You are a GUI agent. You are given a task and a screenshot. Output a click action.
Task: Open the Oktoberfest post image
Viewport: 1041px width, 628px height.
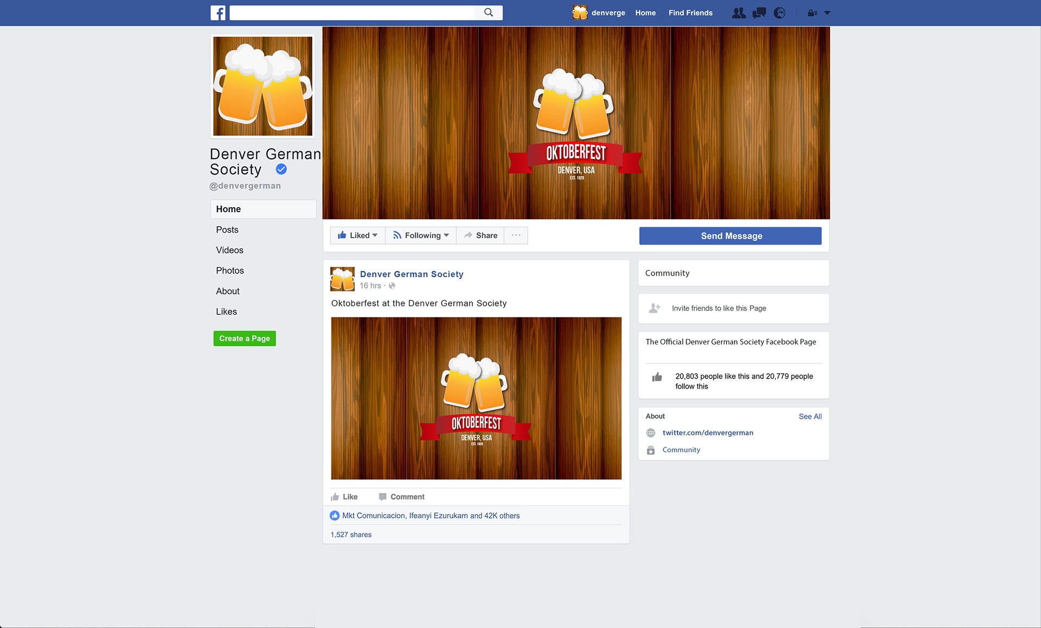(477, 399)
